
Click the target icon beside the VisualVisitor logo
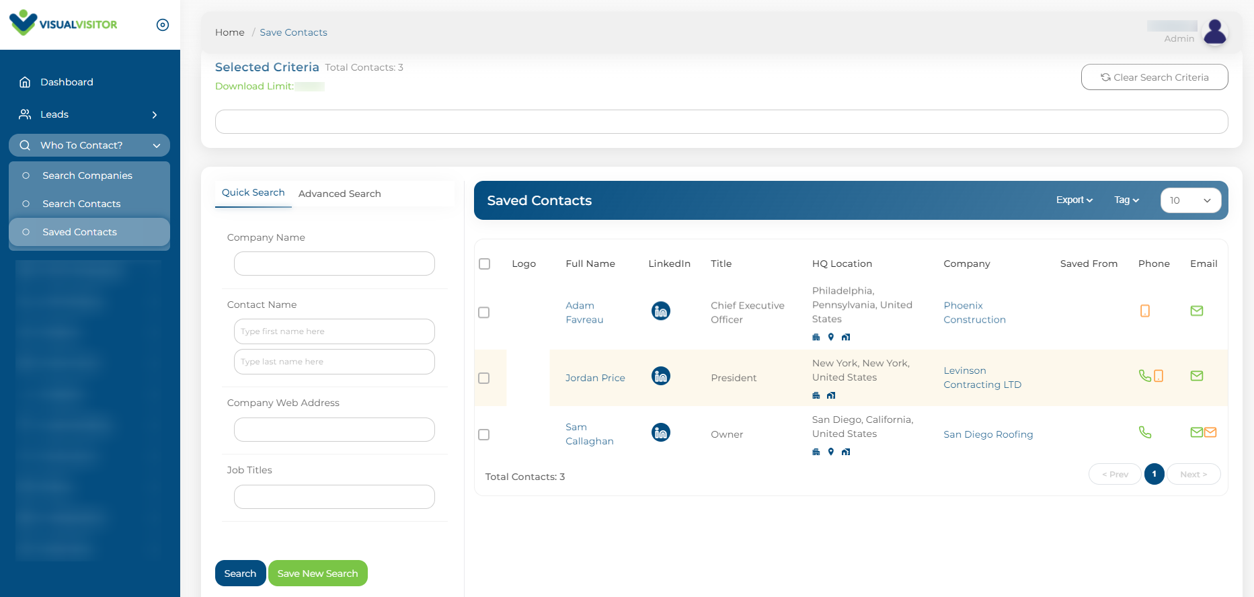(163, 25)
